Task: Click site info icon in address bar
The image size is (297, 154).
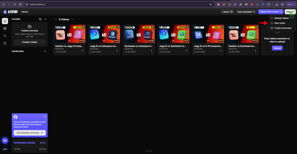Action: tap(27, 4)
